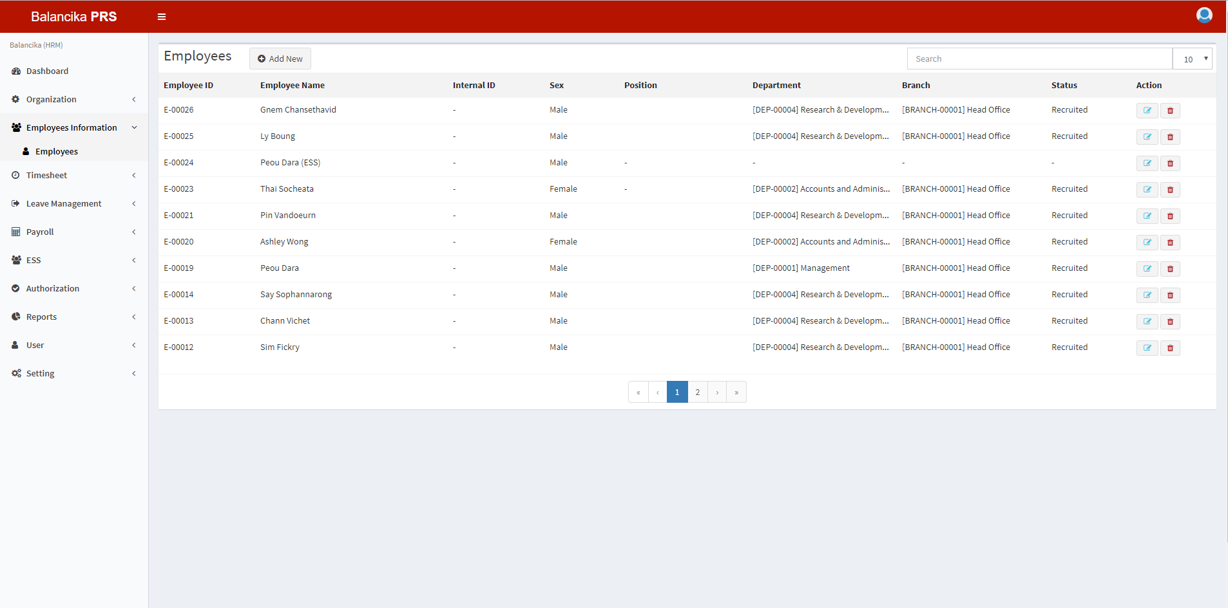1228x608 pixels.
Task: Select the [DEP-00001] Management cell
Action: pos(801,268)
